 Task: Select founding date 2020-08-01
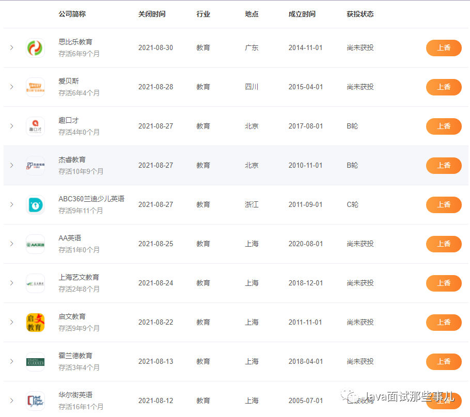(x=306, y=244)
